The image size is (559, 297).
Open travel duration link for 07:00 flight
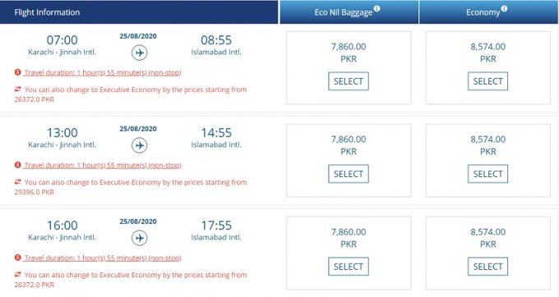click(103, 72)
